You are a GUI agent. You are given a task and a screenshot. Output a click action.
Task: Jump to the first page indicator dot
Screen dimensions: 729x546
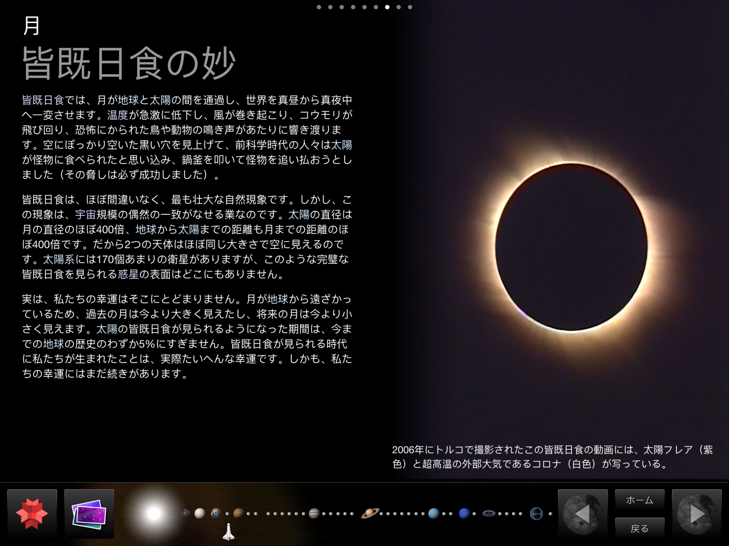coord(319,7)
